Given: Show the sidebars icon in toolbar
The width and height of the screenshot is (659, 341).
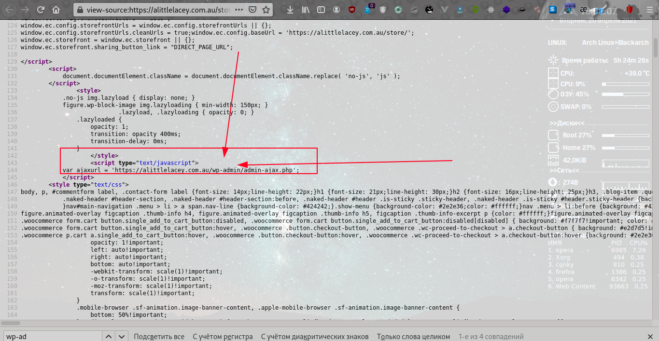Looking at the screenshot, I should (321, 10).
